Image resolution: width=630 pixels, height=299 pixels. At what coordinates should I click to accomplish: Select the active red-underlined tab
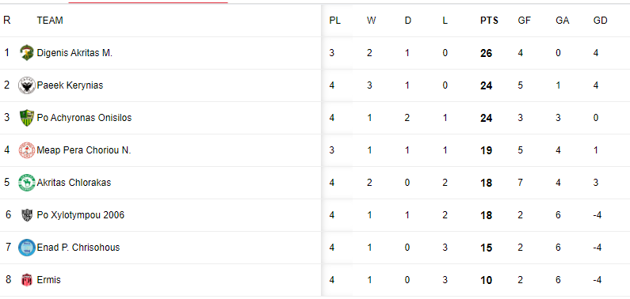click(148, 2)
